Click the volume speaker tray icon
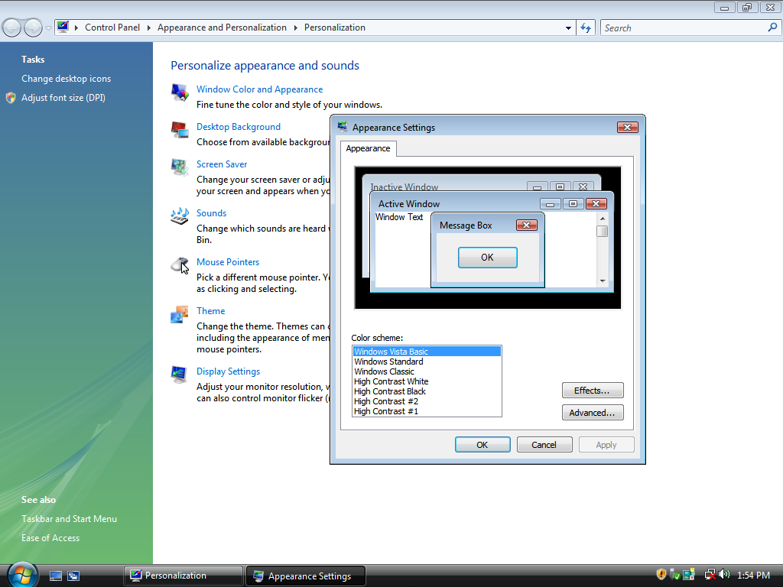Image resolution: width=783 pixels, height=587 pixels. [x=724, y=575]
